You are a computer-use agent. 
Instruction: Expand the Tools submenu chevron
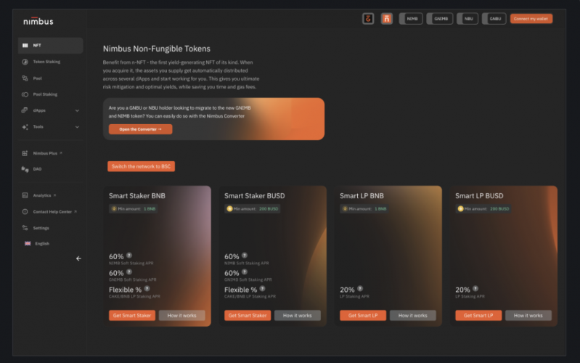(77, 127)
